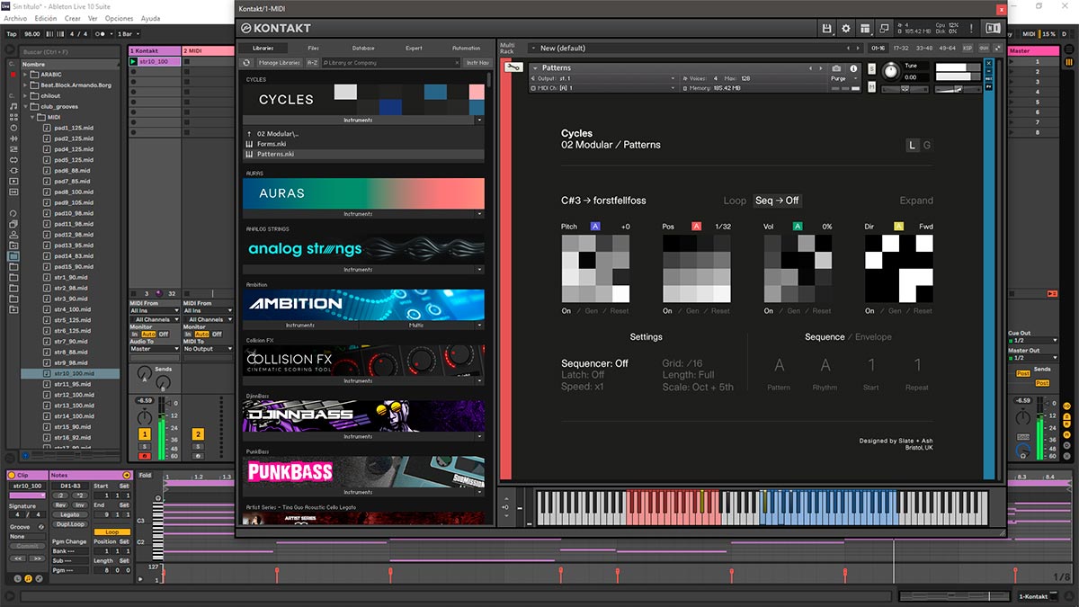Toggle the L mode button in Cycles

(913, 145)
